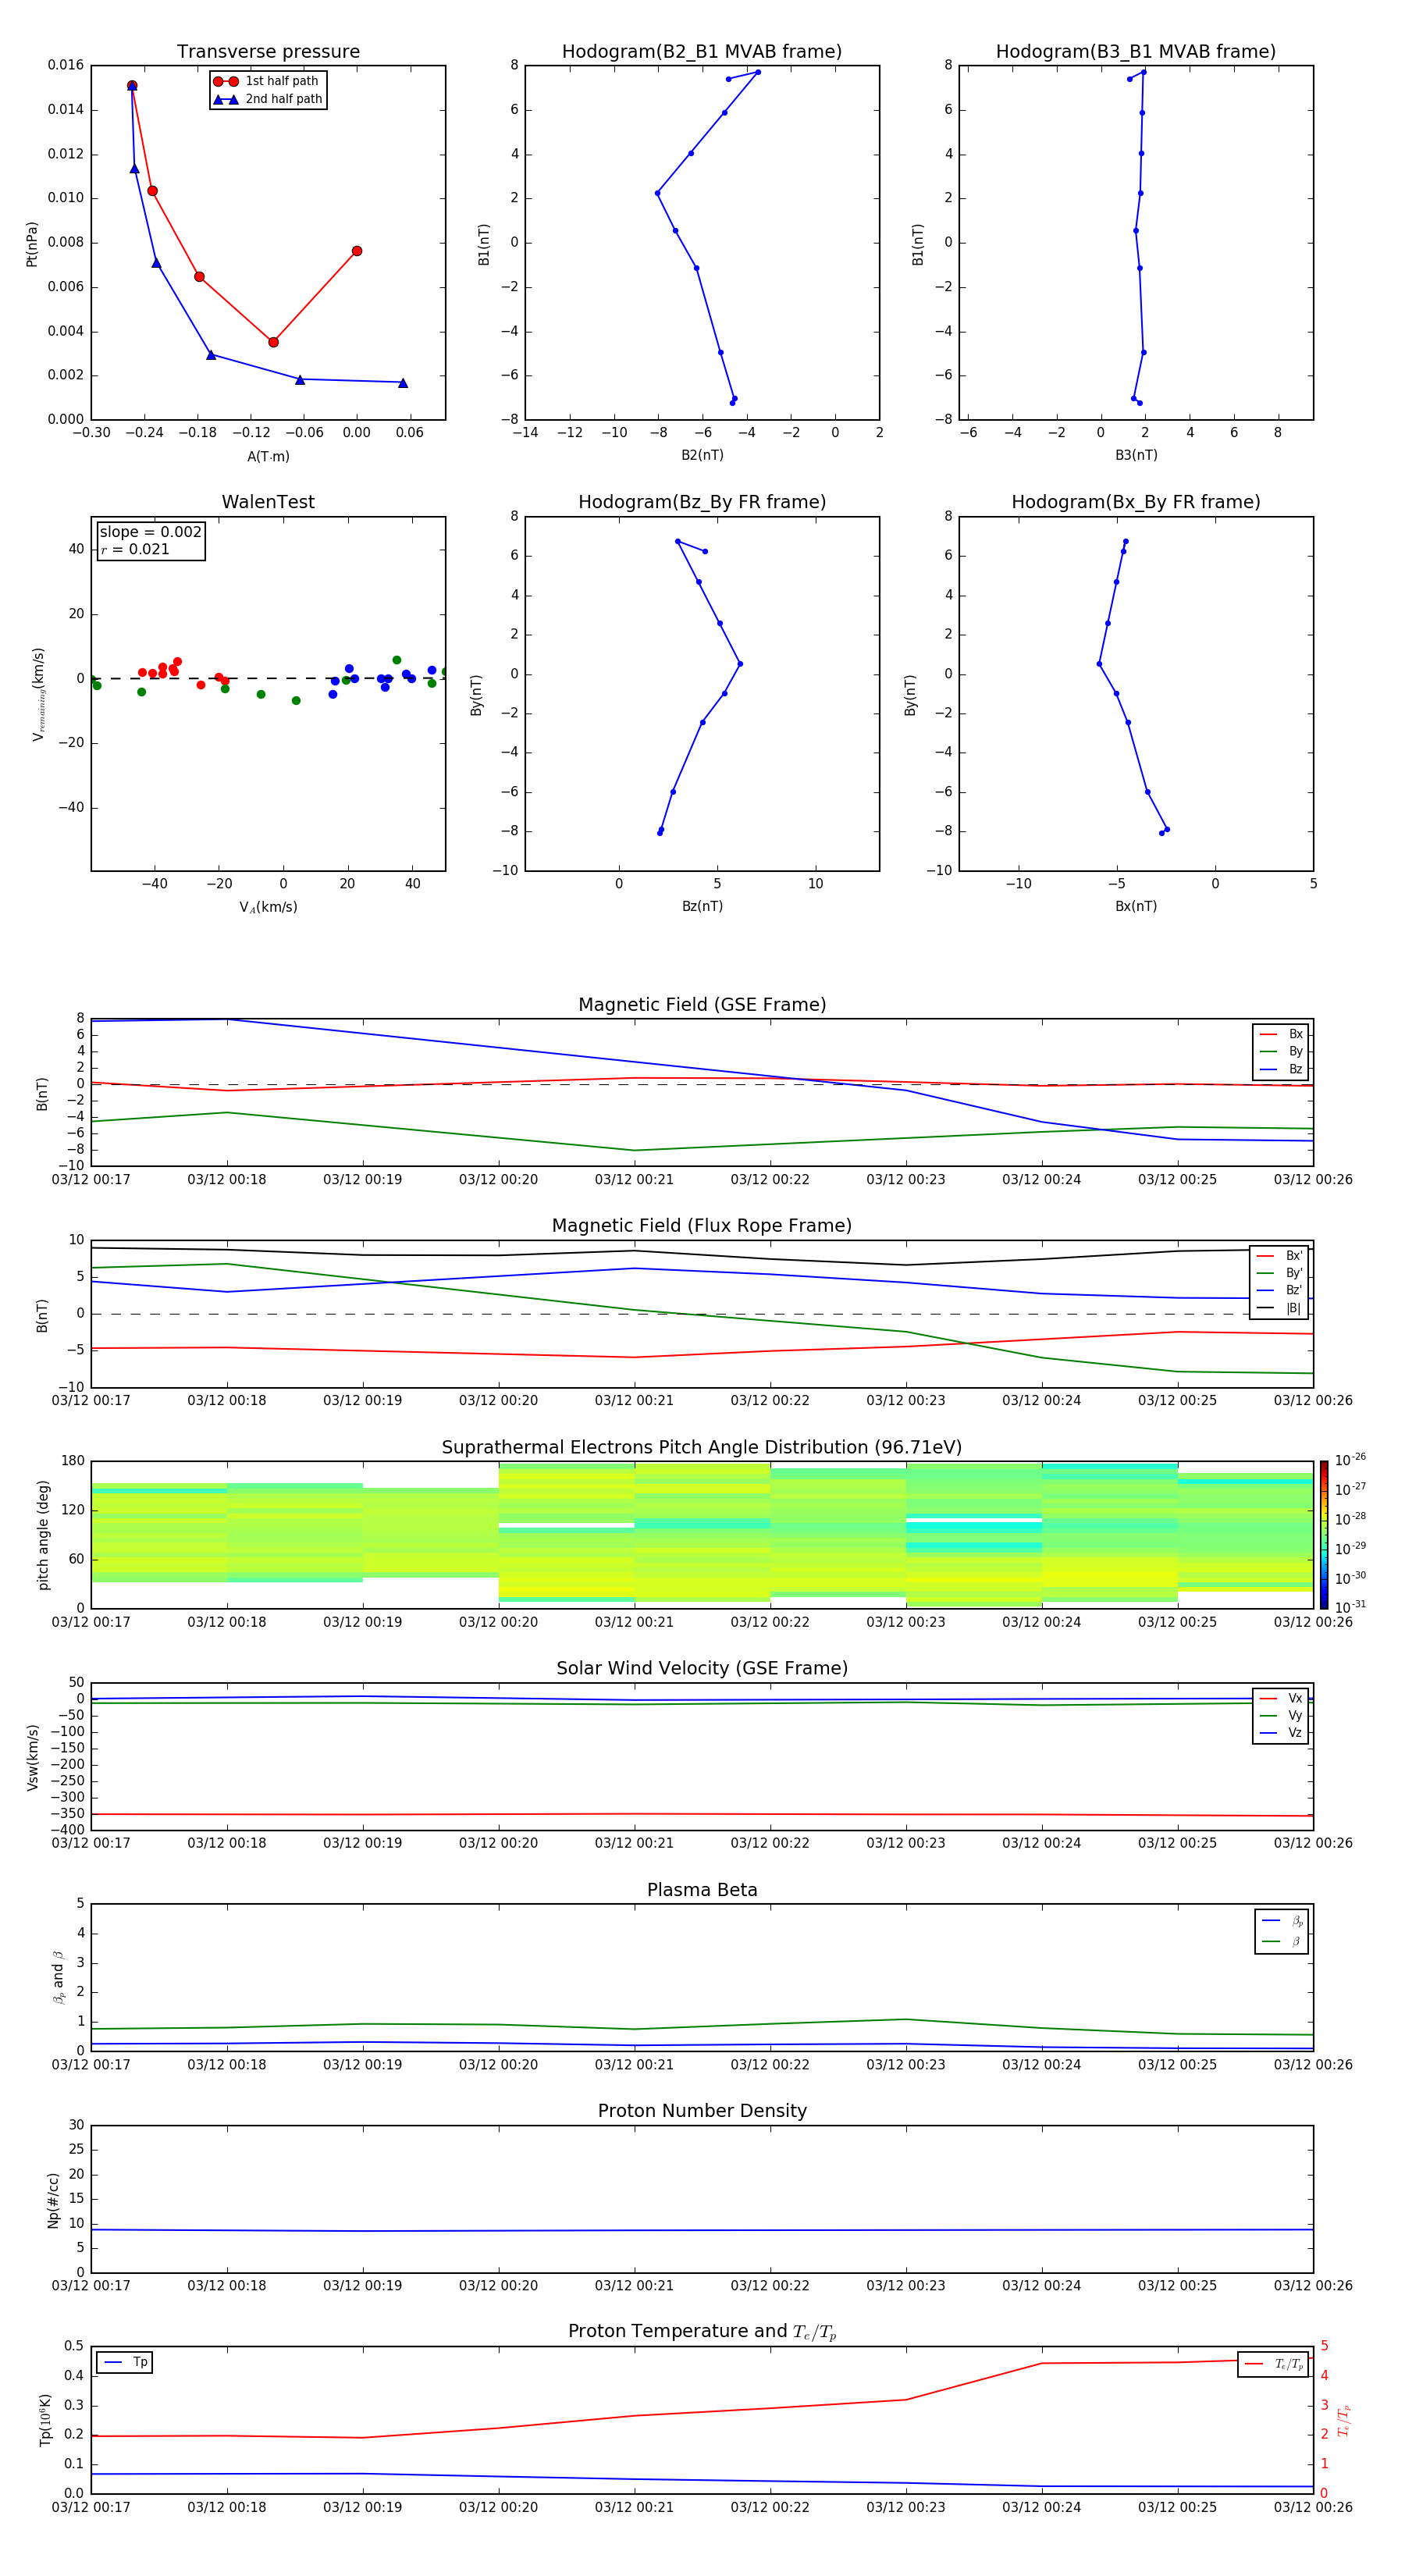
Task: Click the 'V_A(km/s)' x-axis label of WalenTest
Action: (x=268, y=907)
